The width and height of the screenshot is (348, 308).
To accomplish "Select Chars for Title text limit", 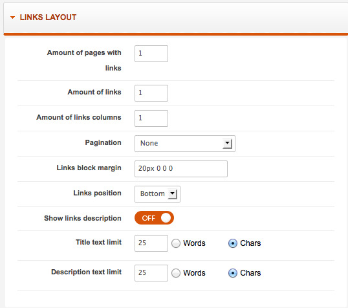I will (x=233, y=243).
